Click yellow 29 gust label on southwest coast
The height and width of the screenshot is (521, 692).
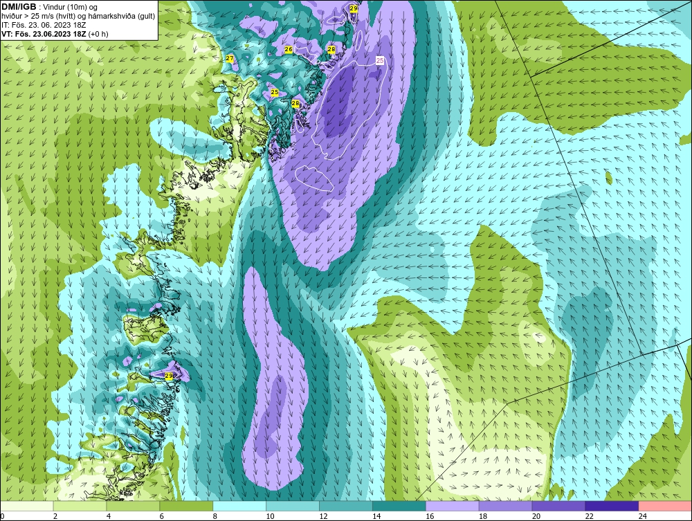[x=169, y=376]
